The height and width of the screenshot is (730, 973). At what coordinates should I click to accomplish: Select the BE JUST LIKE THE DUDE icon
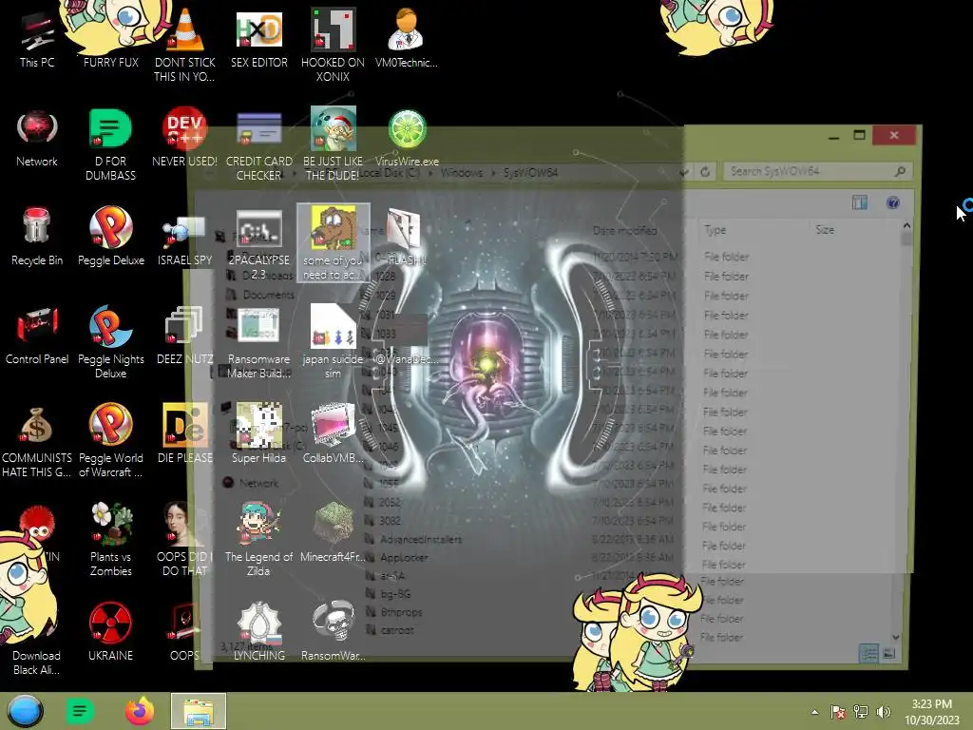333,144
